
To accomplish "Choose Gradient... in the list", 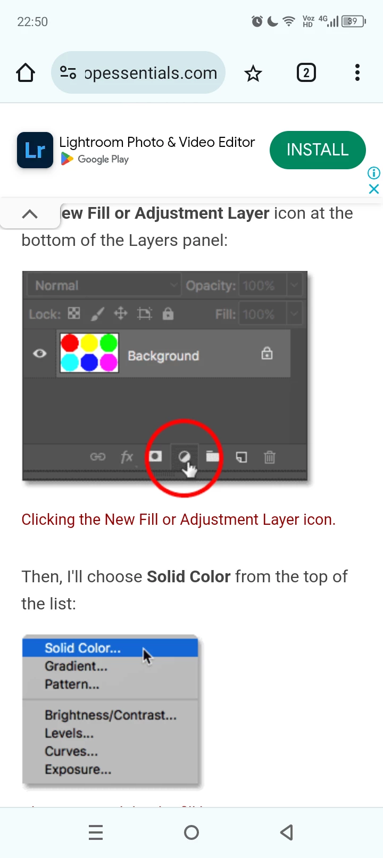I will [76, 666].
